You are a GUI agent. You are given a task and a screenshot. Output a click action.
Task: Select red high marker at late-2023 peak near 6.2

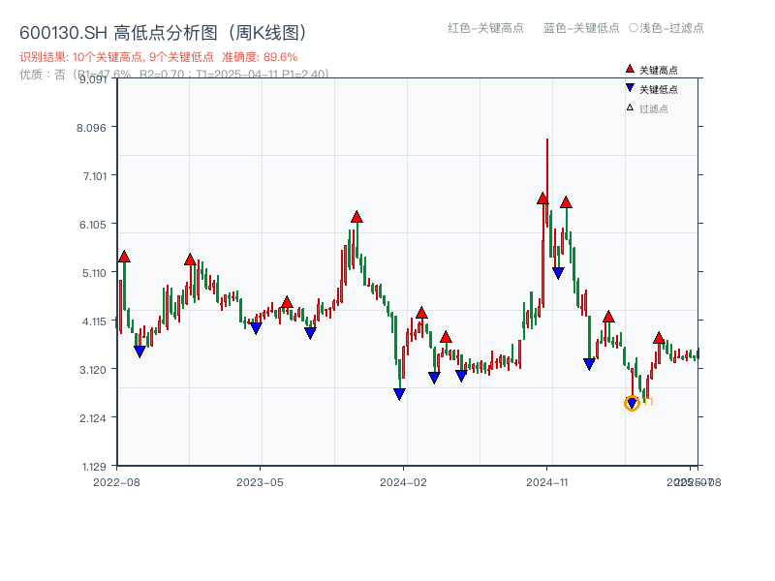tap(356, 217)
